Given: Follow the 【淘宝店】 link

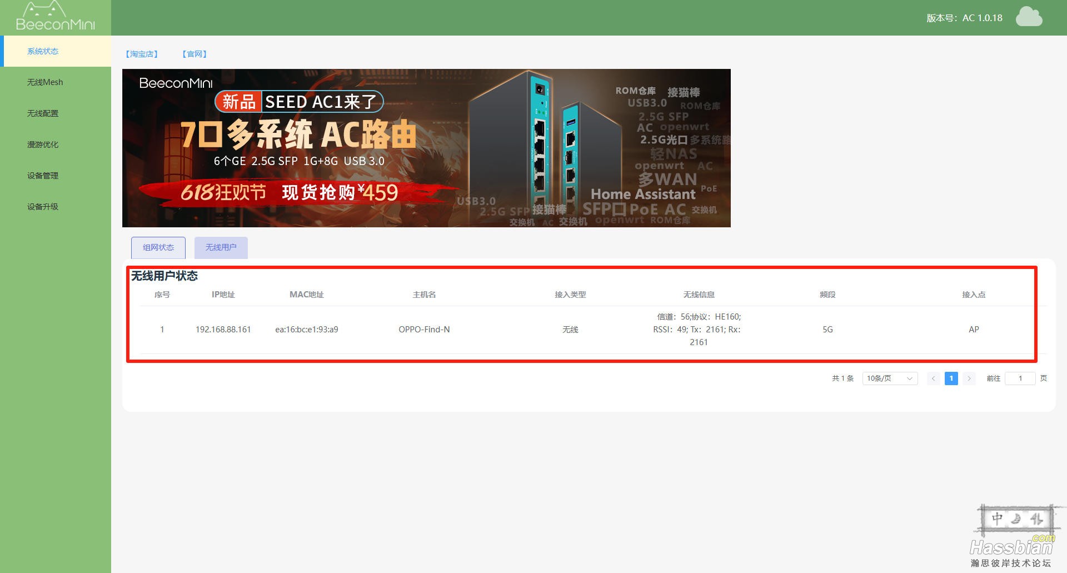Looking at the screenshot, I should (142, 54).
